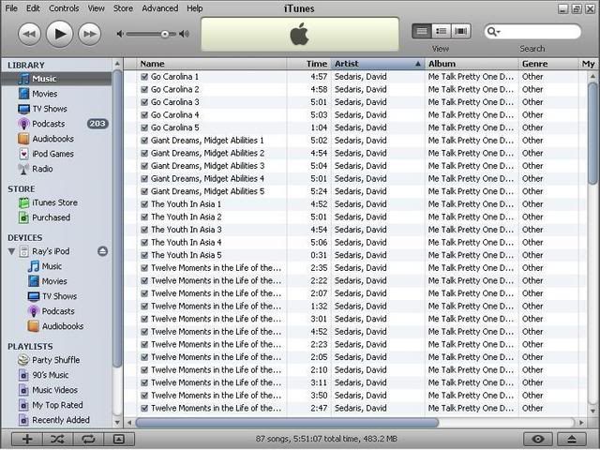
Task: Uncheck The Youth In Asia 4
Action: coord(144,242)
